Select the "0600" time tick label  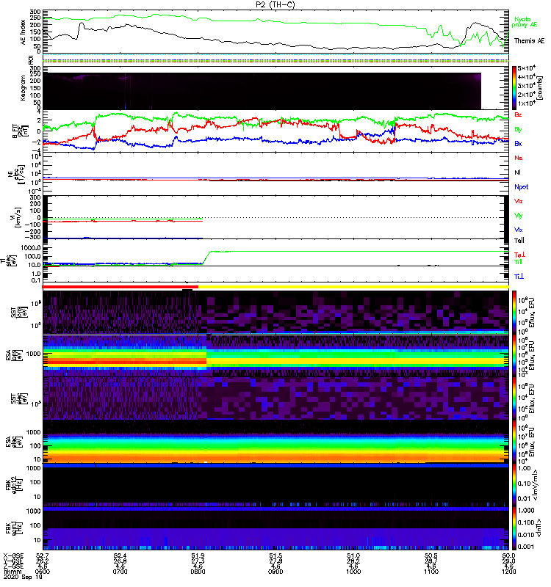(x=43, y=572)
